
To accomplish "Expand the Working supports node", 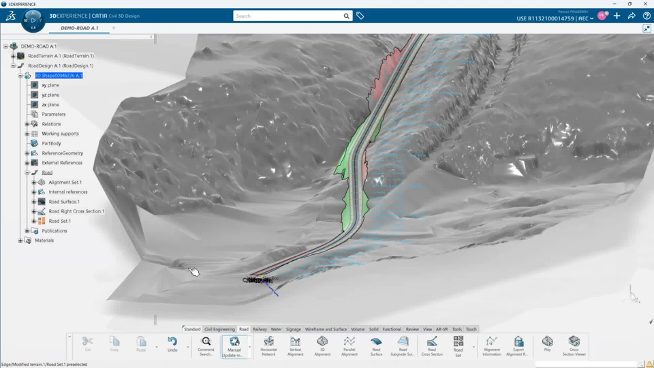I will click(x=27, y=134).
